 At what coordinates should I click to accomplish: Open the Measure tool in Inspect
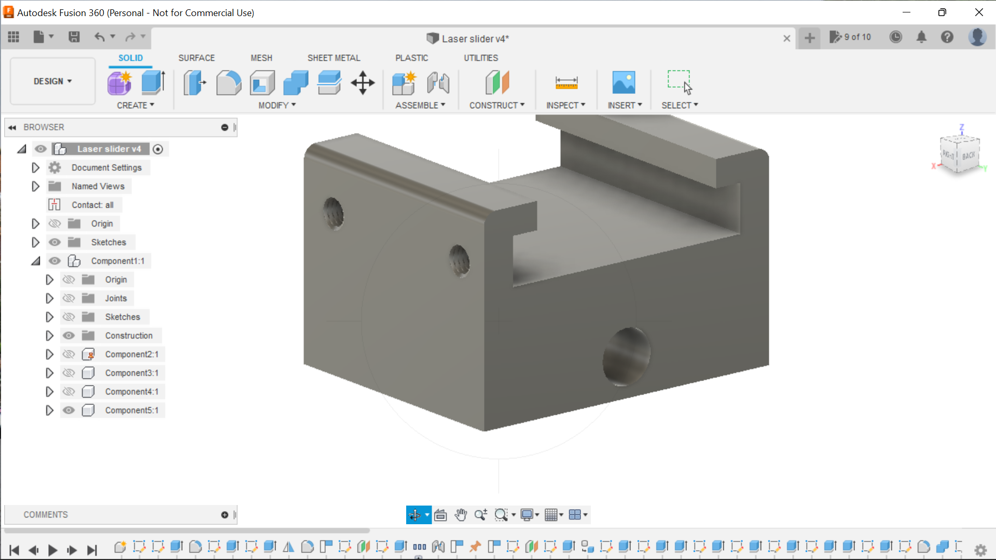[566, 83]
